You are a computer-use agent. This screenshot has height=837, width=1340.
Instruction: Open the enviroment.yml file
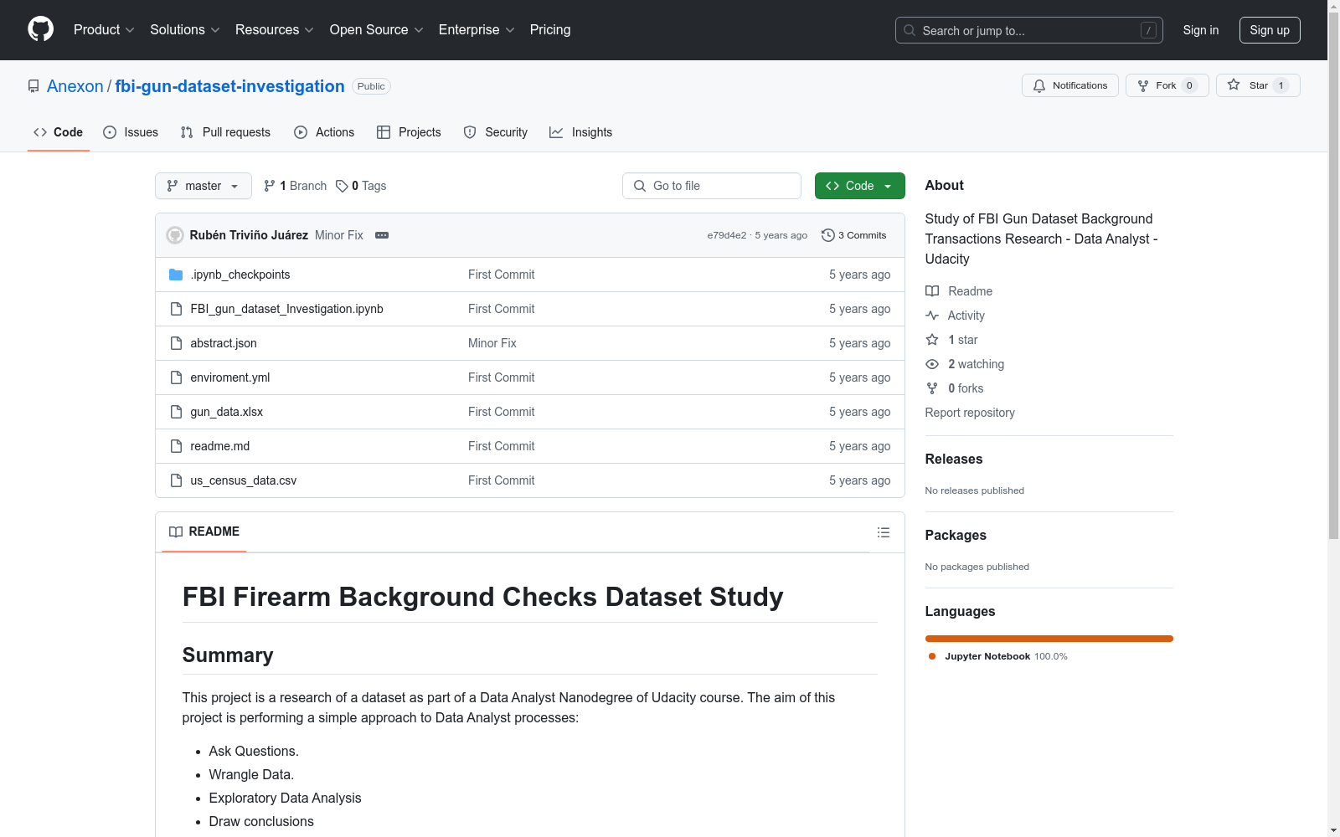(x=230, y=377)
